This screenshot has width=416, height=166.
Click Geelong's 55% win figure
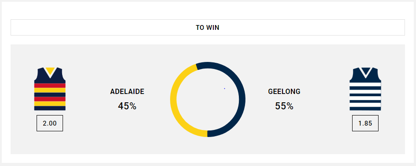click(284, 106)
